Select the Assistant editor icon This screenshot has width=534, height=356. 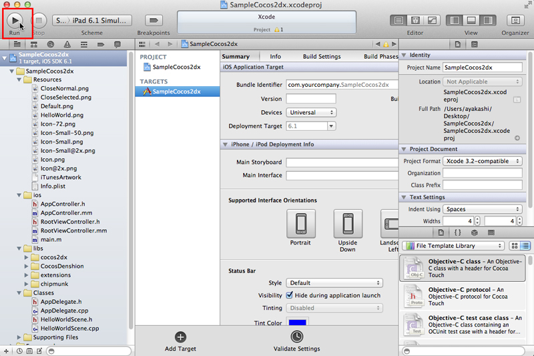pyautogui.click(x=415, y=21)
